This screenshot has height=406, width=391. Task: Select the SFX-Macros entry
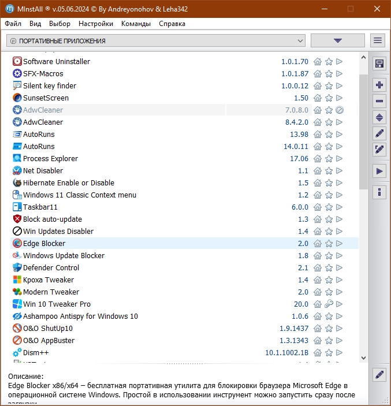184,74
